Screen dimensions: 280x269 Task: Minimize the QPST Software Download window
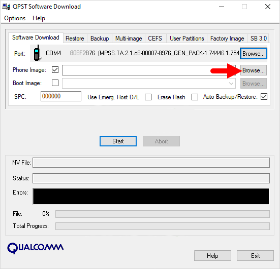coord(222,7)
